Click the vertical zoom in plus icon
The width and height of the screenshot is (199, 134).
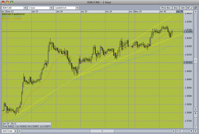195,113
